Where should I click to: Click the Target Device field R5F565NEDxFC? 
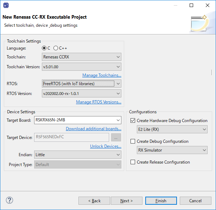71,137
